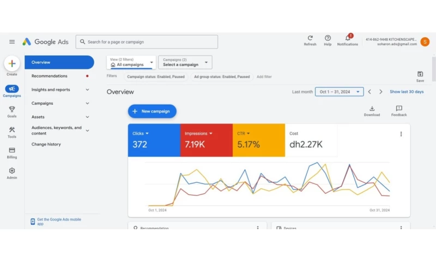Expand the Insights and reports section
The width and height of the screenshot is (436, 262).
pos(87,90)
